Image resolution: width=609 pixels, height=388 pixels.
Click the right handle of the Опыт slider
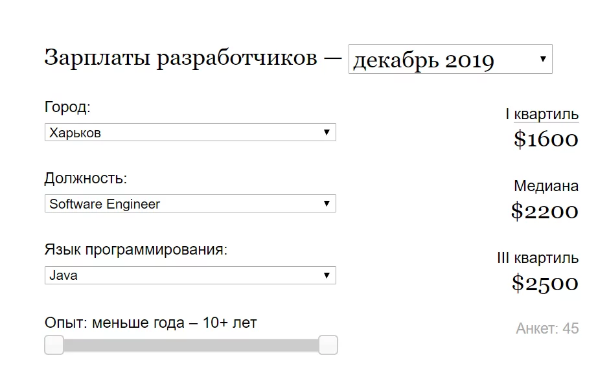328,345
